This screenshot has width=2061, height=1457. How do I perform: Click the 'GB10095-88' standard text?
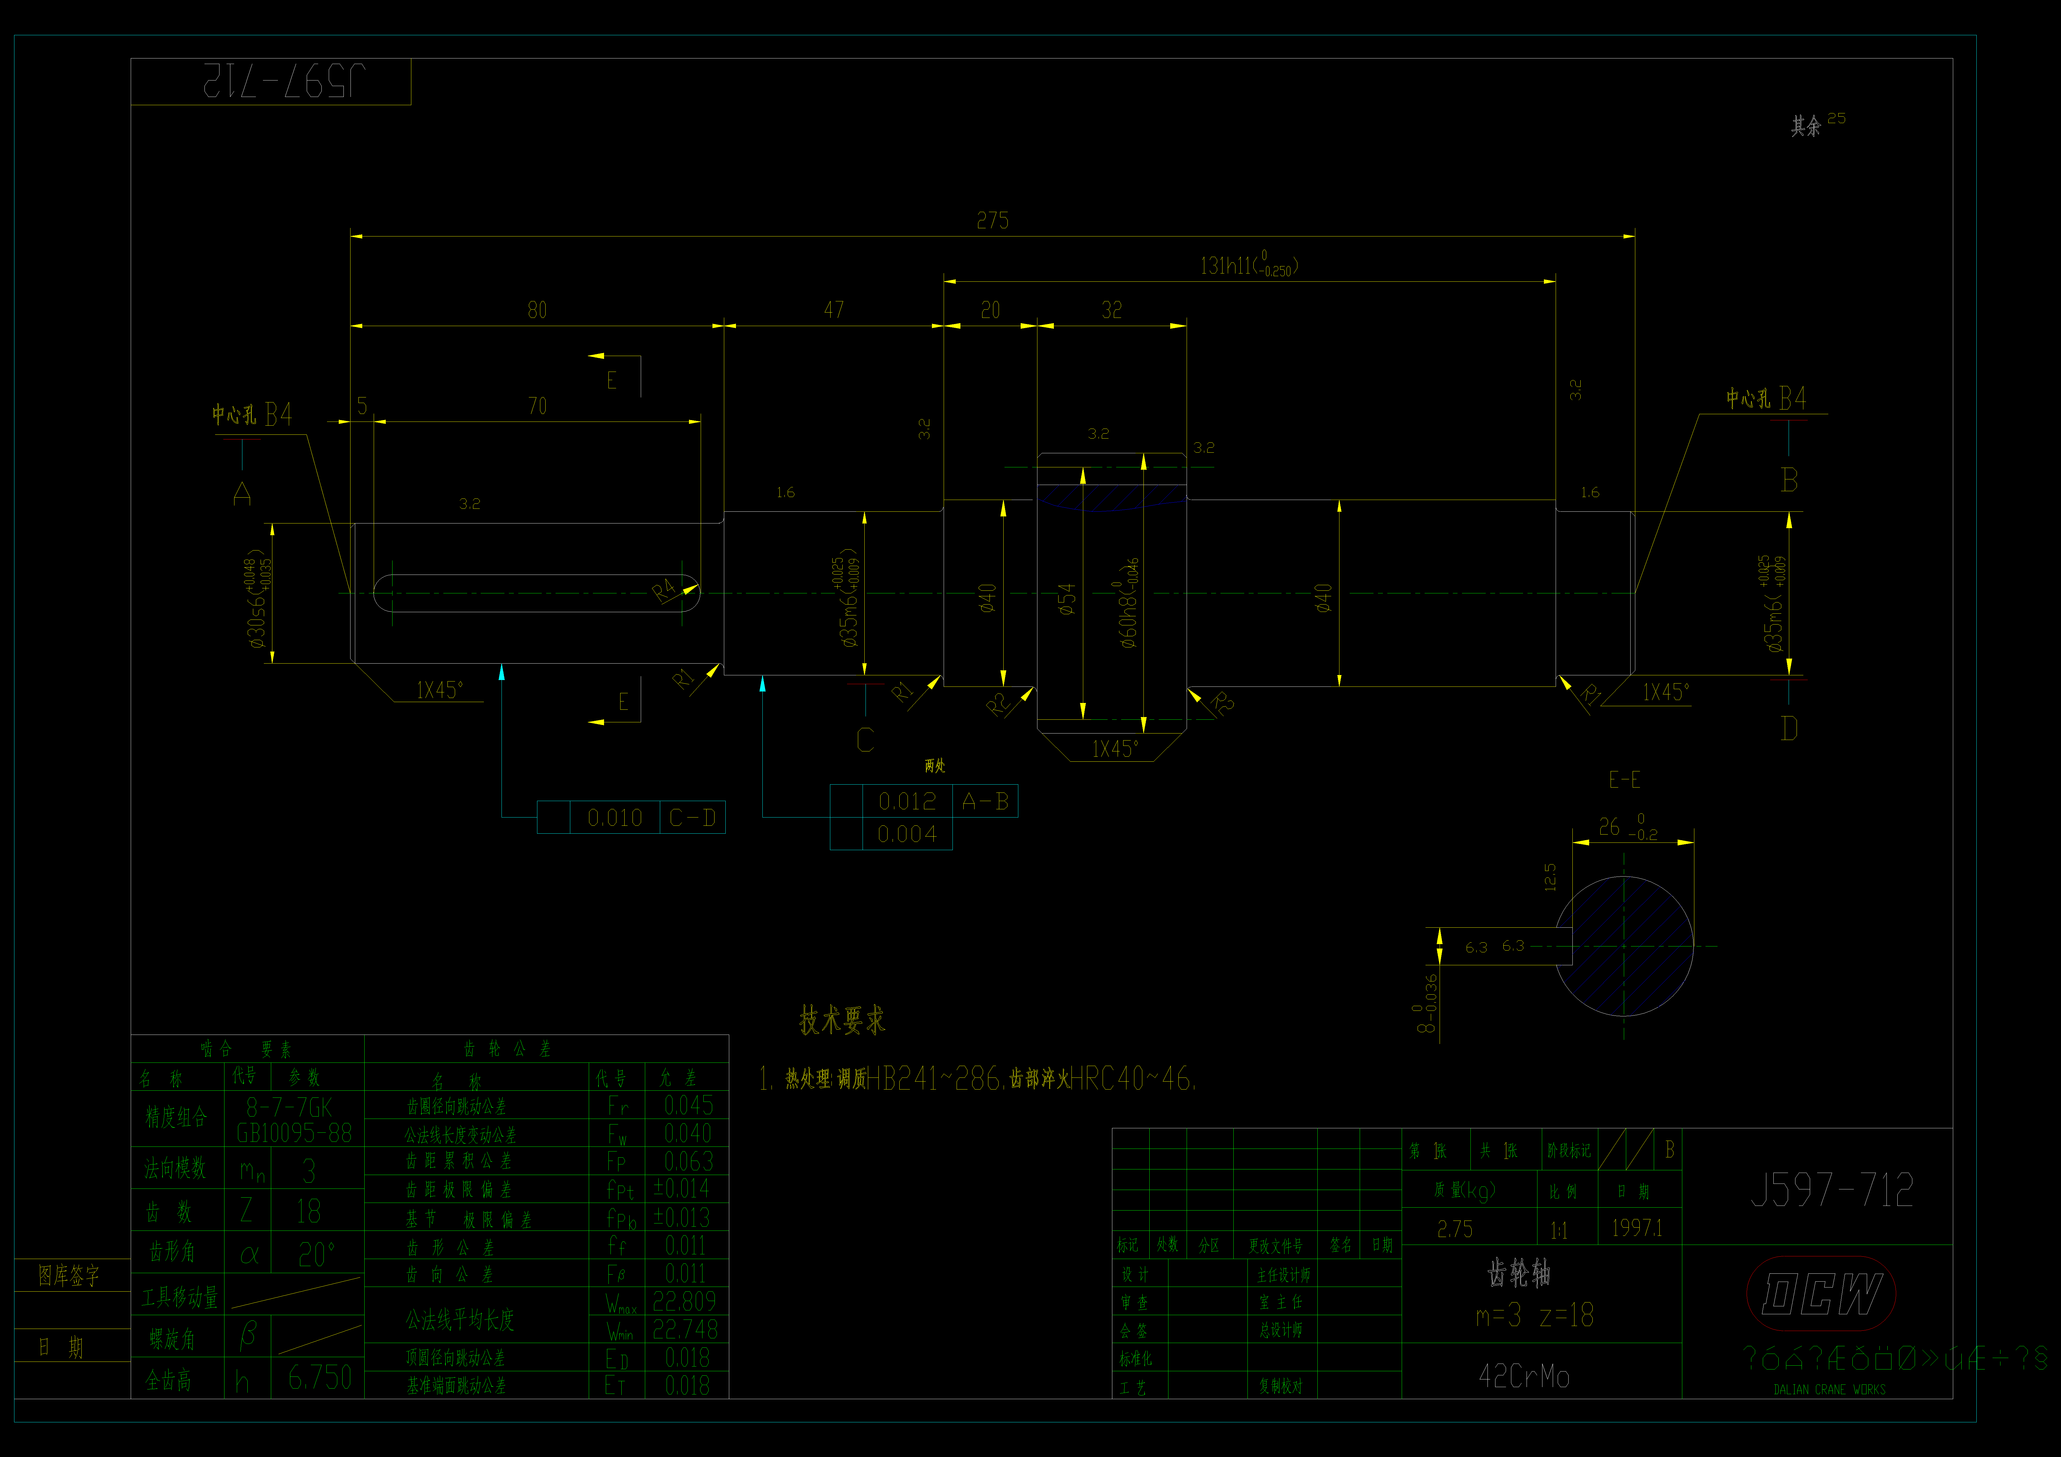[x=294, y=1133]
